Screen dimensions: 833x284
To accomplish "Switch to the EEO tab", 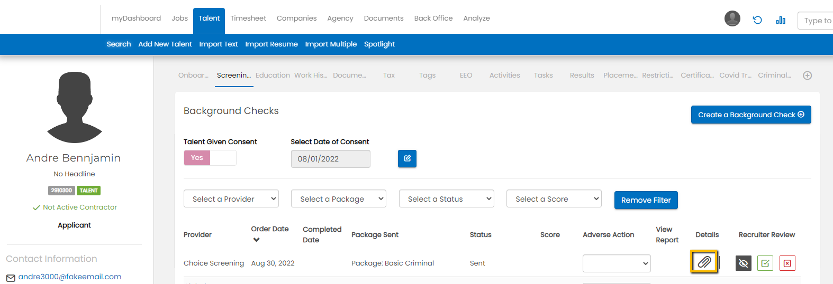I will click(x=466, y=75).
